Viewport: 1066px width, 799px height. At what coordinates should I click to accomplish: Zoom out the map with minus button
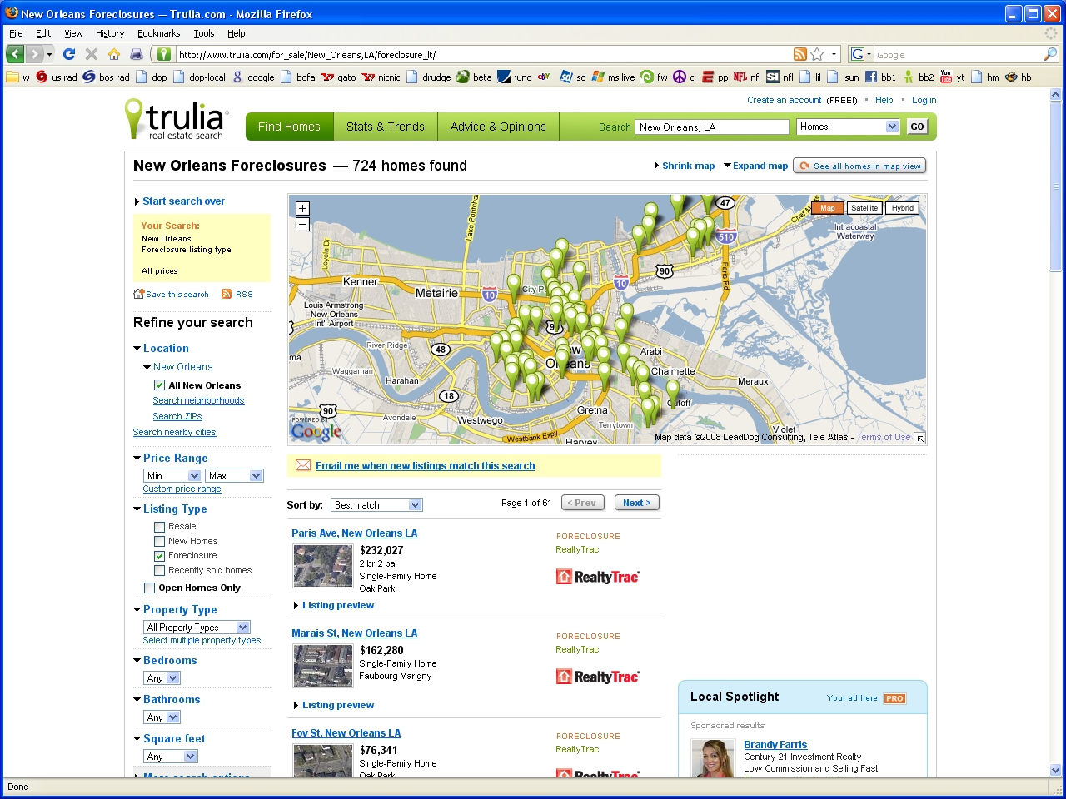tap(302, 224)
